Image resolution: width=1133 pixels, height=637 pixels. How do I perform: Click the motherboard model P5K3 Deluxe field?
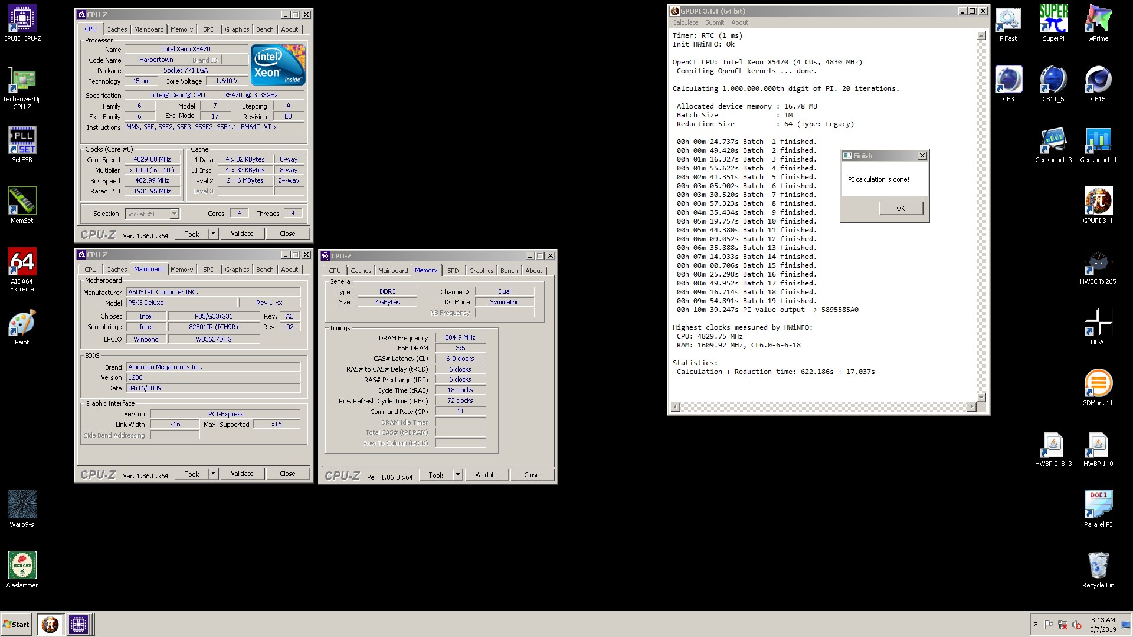coord(182,303)
